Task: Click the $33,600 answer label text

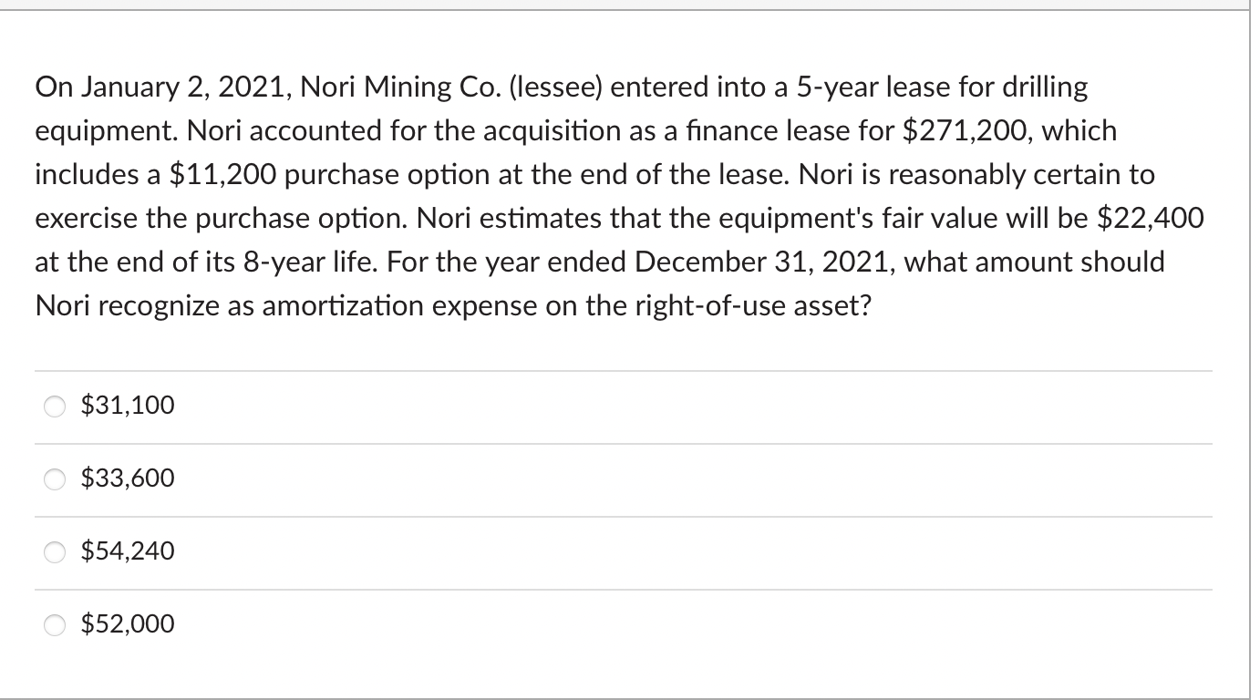Action: pyautogui.click(x=127, y=479)
